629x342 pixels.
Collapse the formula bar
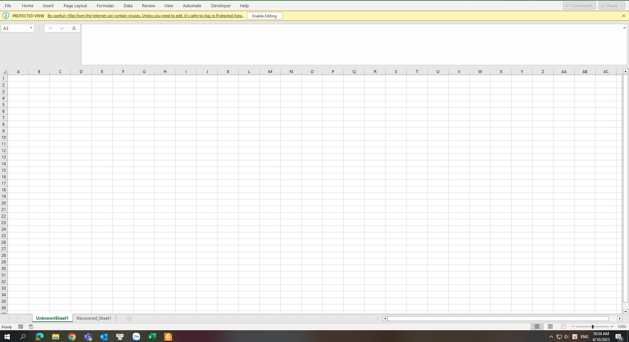coord(624,28)
